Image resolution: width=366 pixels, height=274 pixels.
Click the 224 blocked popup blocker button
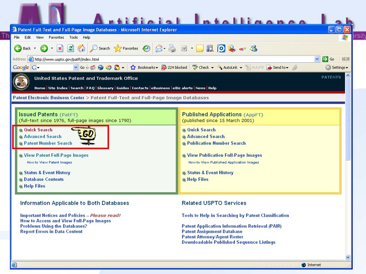[174, 68]
